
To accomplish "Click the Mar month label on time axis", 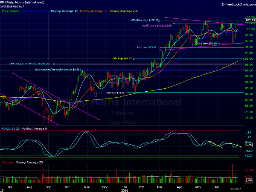I will (x=160, y=187).
